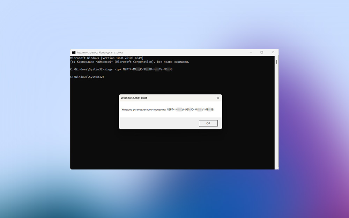Click the Microsoft Windows version line

click(107, 58)
